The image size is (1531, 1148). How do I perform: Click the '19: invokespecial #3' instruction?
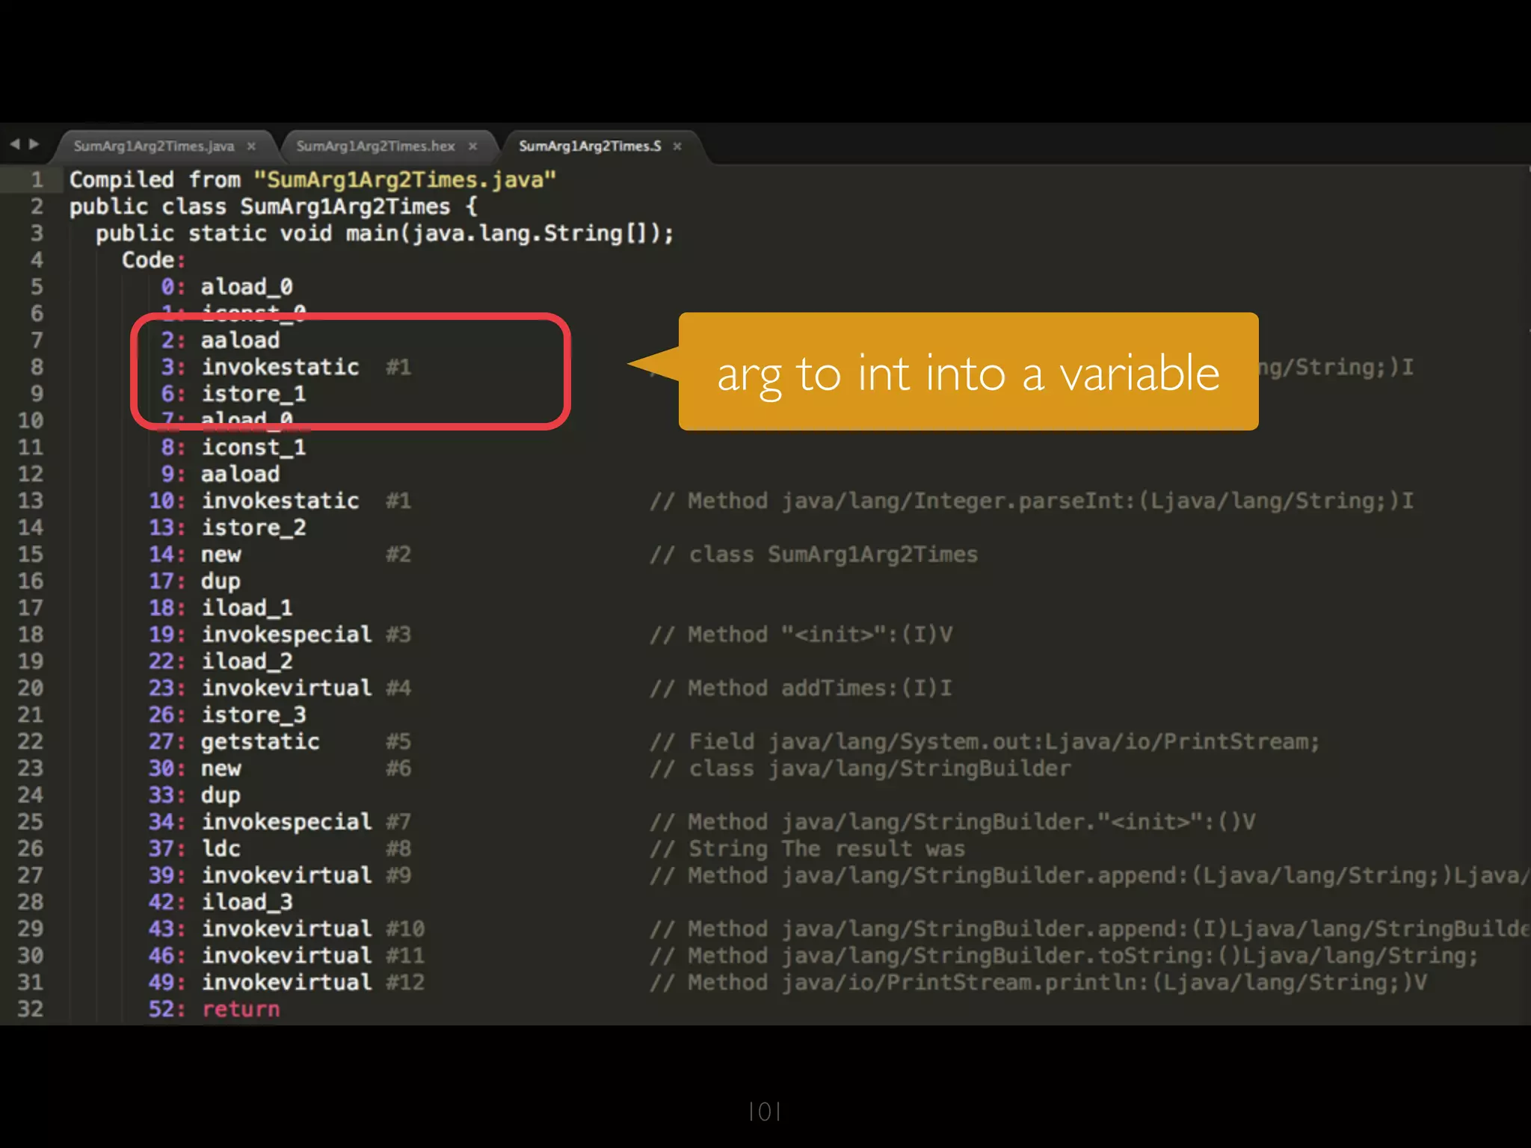pos(280,635)
